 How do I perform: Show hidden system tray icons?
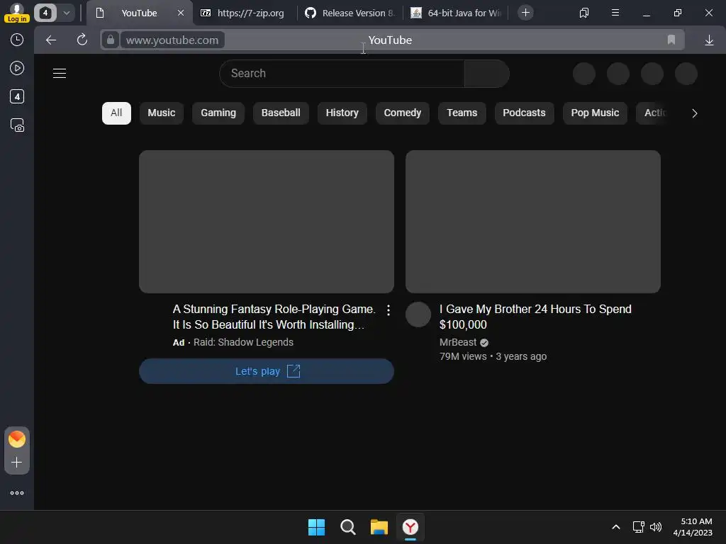616,527
